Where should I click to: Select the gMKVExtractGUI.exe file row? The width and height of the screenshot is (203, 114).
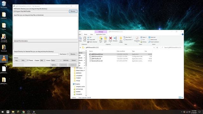tap(121, 54)
